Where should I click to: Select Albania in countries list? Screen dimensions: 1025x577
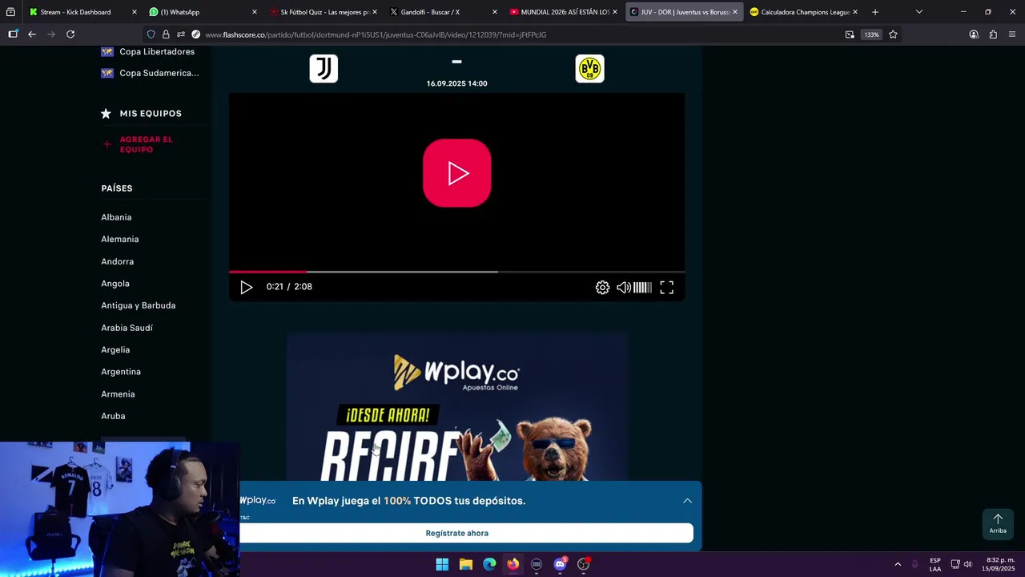116,217
